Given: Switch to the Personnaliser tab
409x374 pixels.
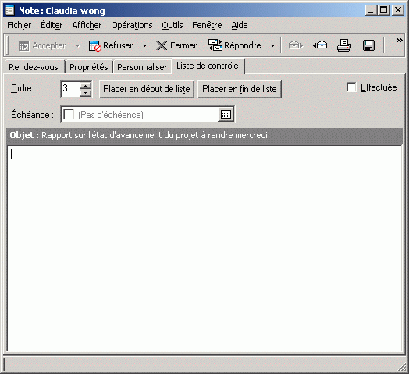Looking at the screenshot, I should 142,67.
